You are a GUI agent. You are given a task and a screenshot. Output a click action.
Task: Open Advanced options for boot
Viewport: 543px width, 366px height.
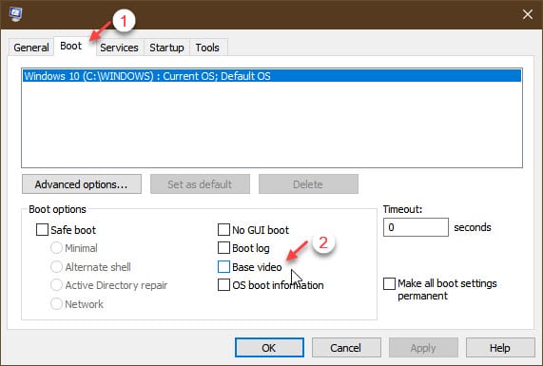click(82, 184)
